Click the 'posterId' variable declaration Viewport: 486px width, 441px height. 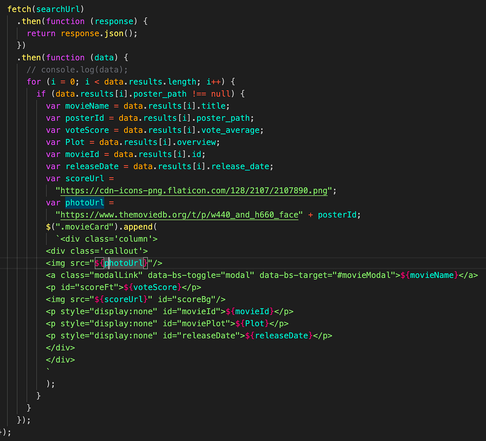[x=150, y=118]
